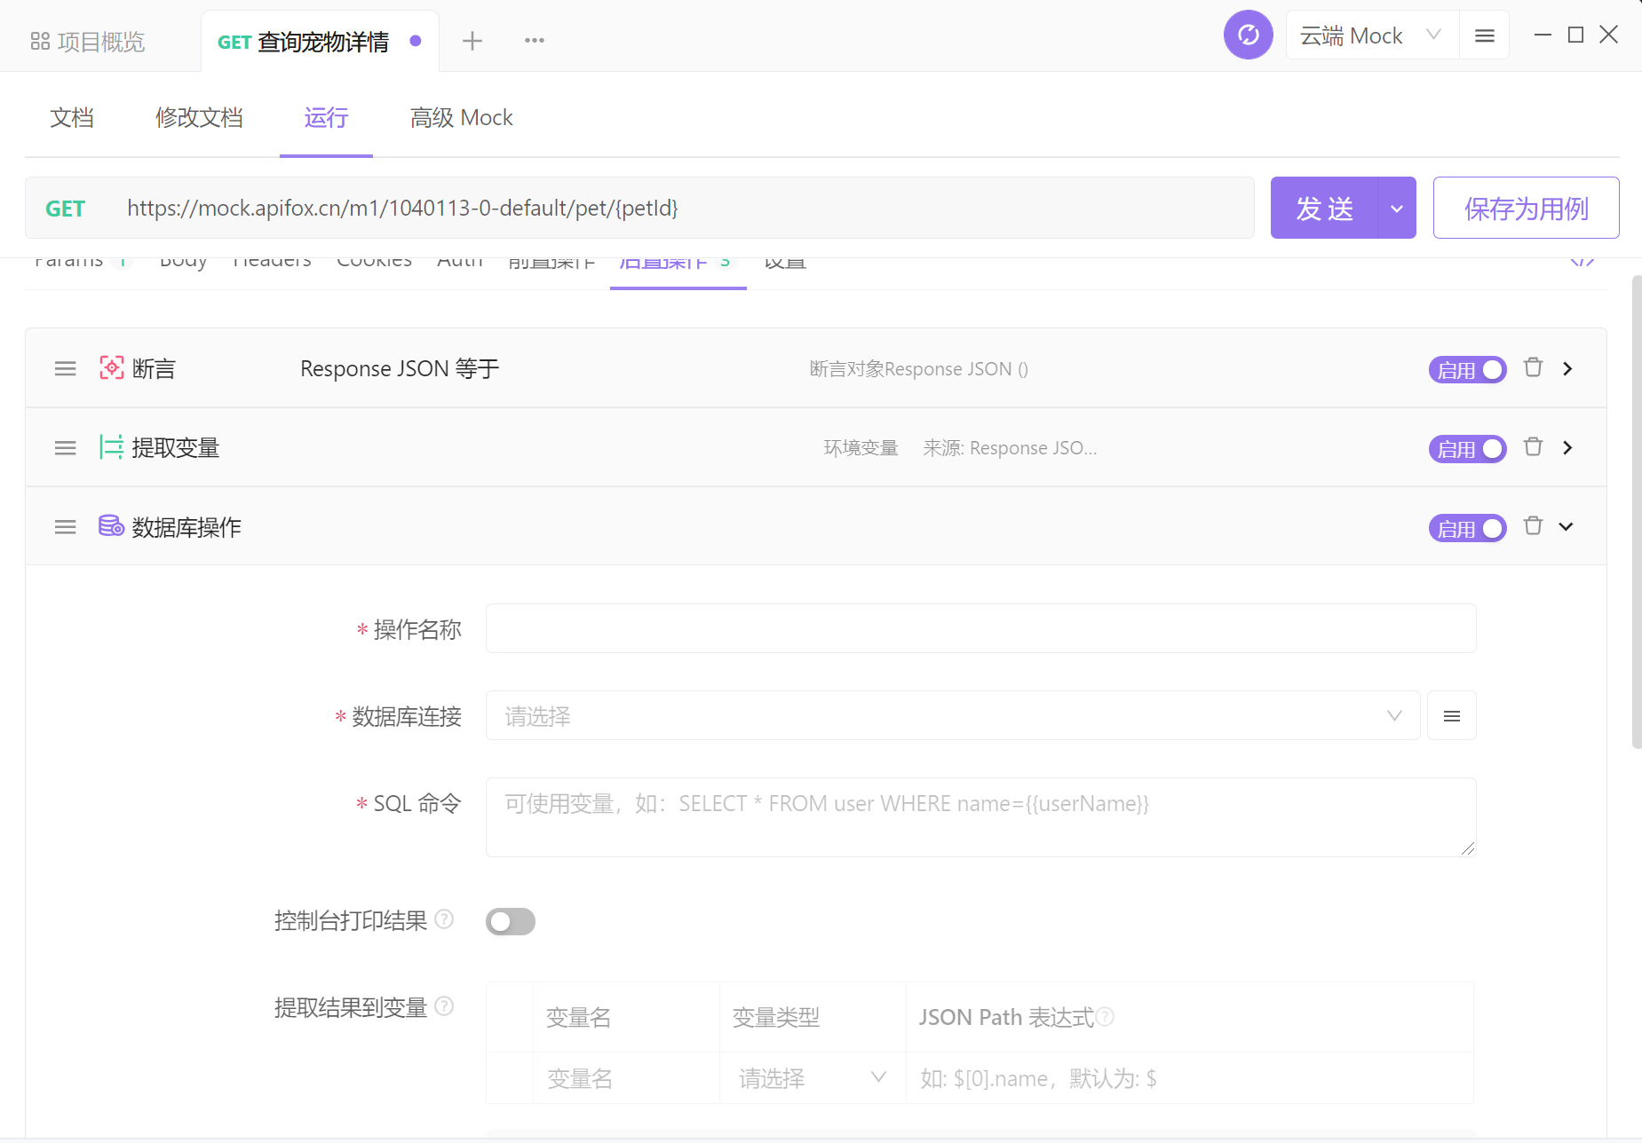Open the hamburger menu beside 云端 Mock

1485,35
